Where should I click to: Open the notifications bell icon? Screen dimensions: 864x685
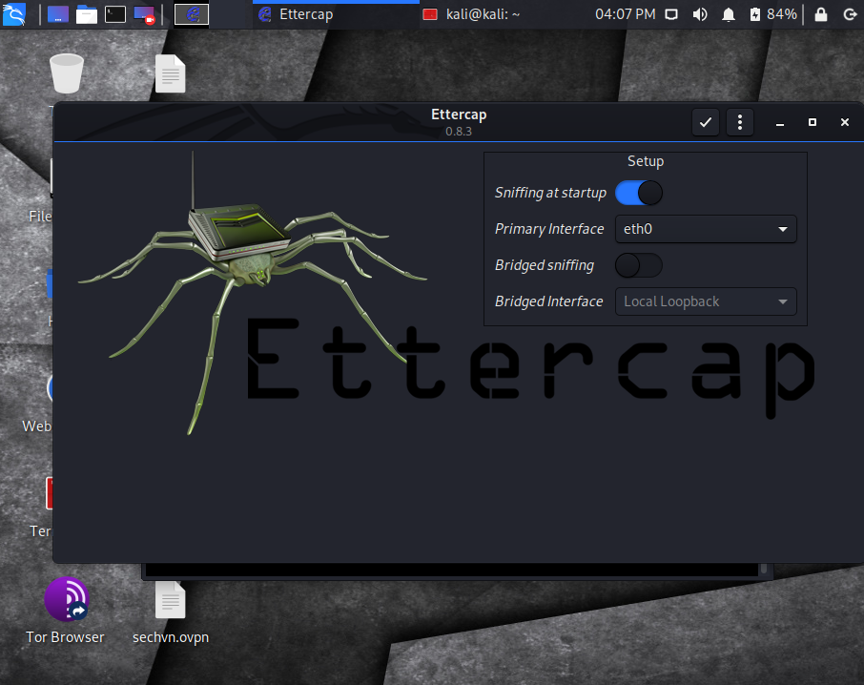[x=729, y=14]
